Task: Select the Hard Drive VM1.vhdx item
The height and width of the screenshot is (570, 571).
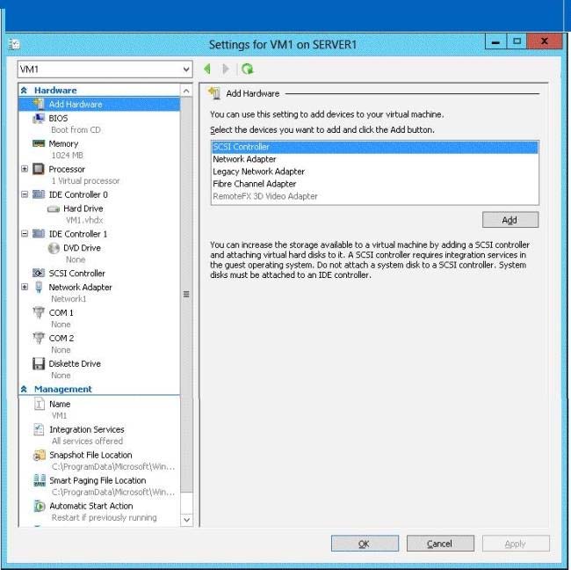Action: [83, 214]
